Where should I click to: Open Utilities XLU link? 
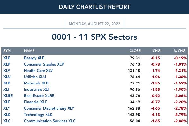35,77
